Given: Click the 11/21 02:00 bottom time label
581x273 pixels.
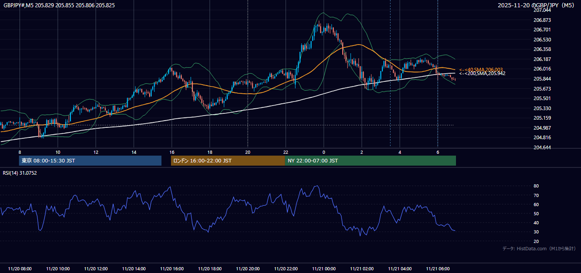Looking at the screenshot, I should (361, 269).
